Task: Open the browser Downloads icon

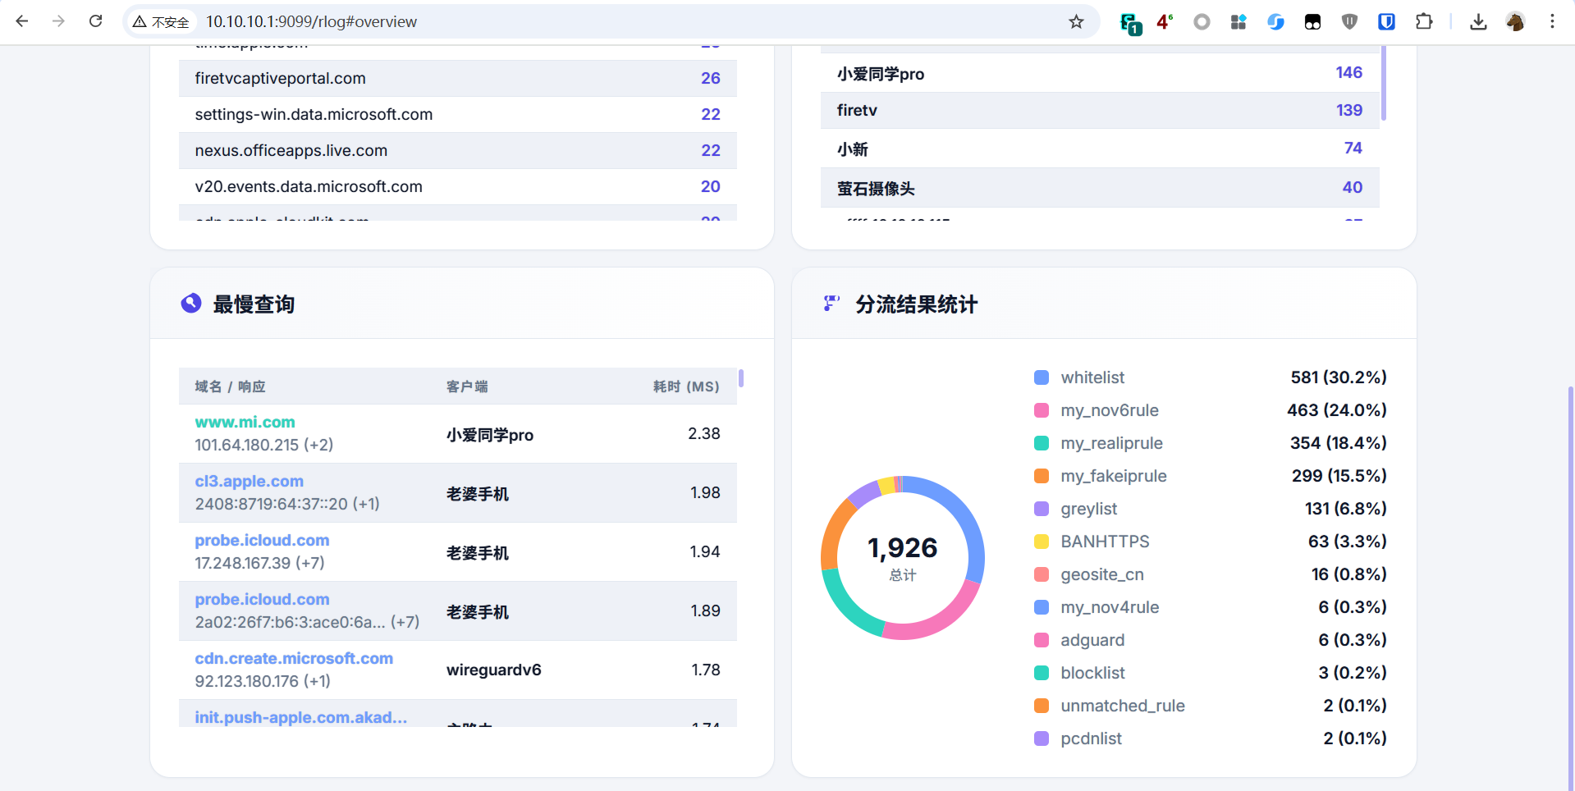Action: tap(1478, 22)
